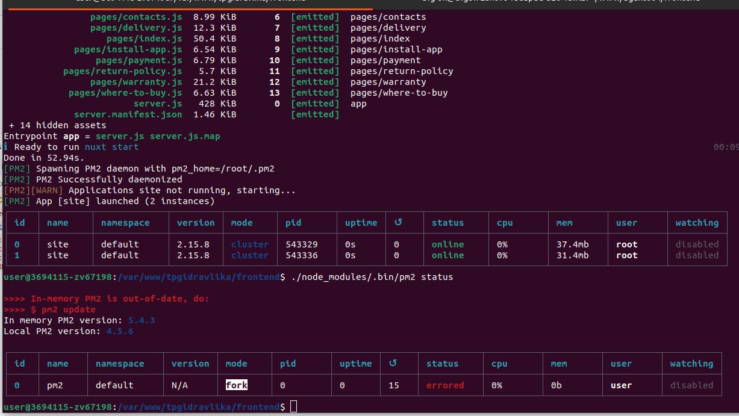
Task: Click the 'namespace' header in the pm2 table
Action: click(x=120, y=364)
